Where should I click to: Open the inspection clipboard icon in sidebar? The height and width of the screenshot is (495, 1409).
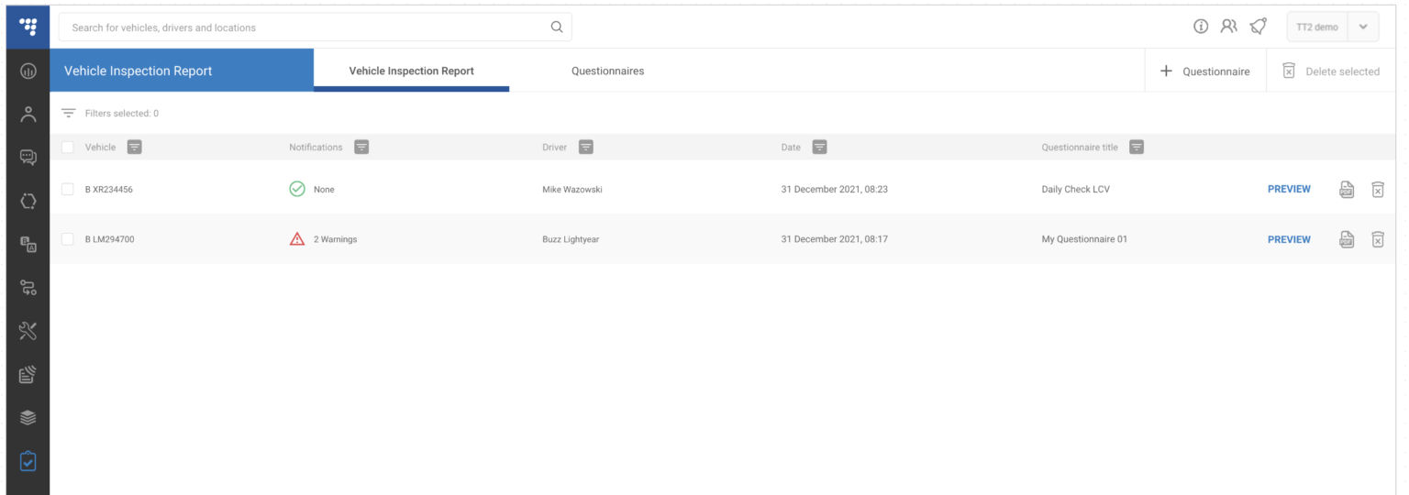point(28,461)
